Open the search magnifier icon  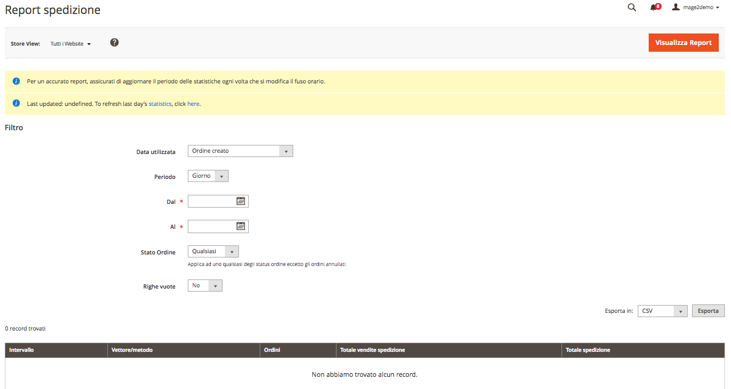(x=632, y=7)
